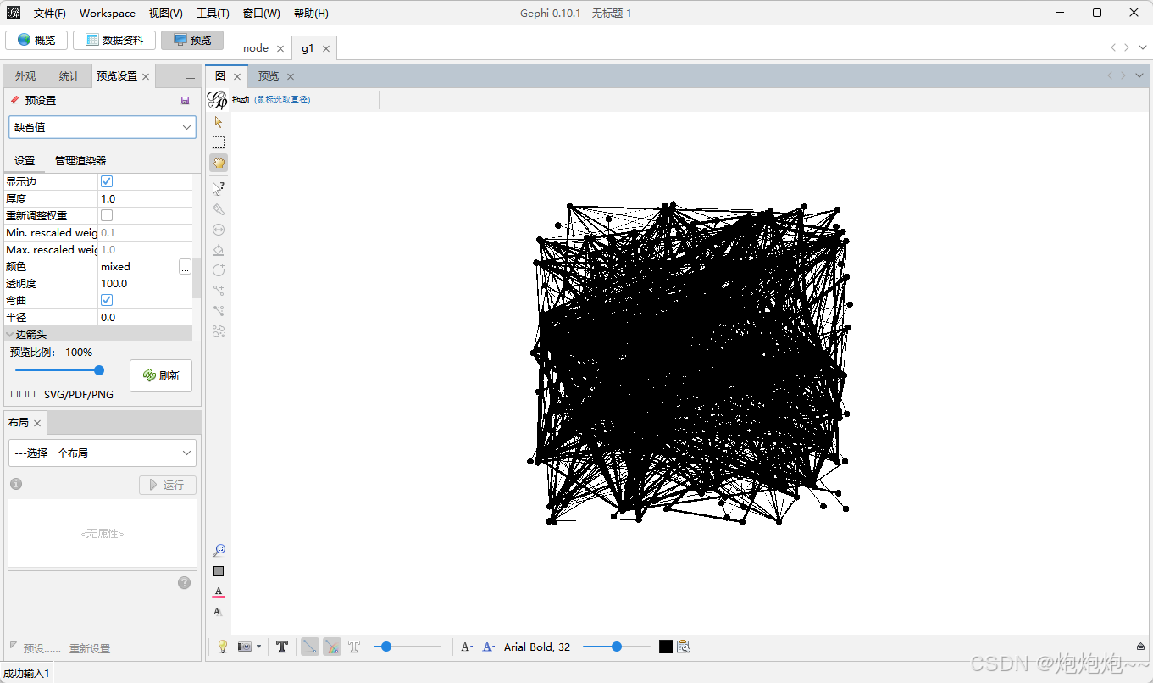Toggle the 弯曲 curved edges checkbox

(107, 300)
